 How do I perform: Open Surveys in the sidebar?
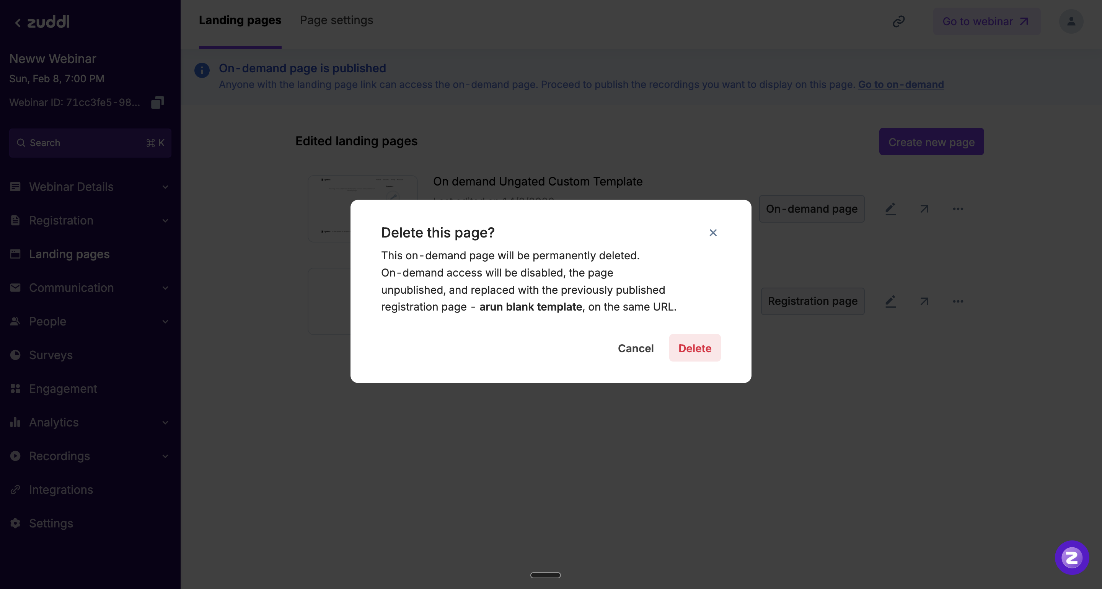[x=51, y=355]
